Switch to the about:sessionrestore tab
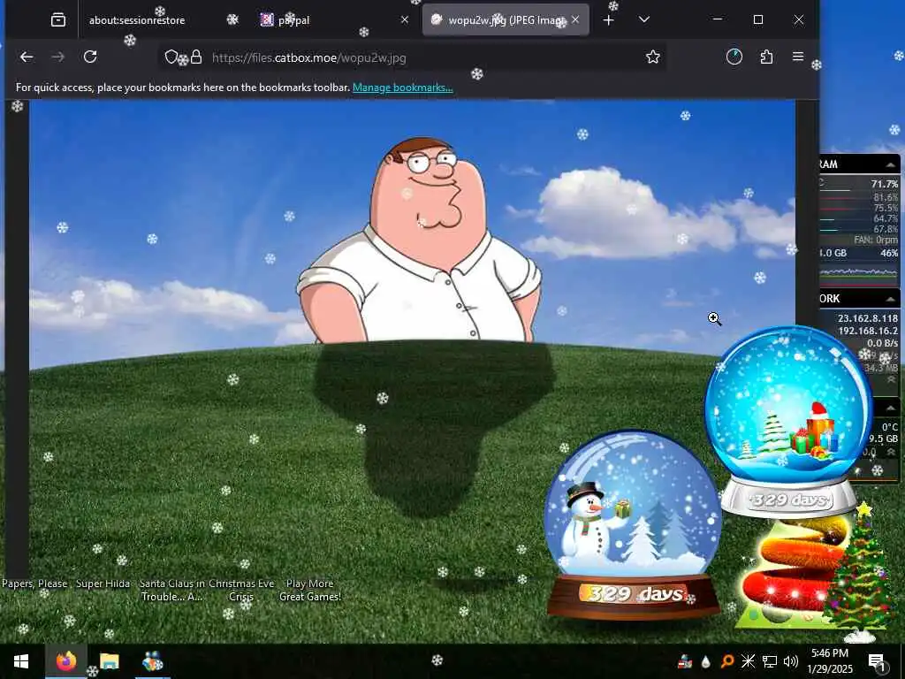905x679 pixels. pos(137,20)
